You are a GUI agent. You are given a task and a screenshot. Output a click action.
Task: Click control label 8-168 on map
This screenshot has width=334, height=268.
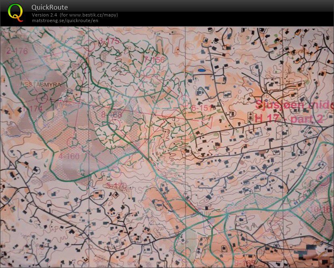(x=112, y=115)
